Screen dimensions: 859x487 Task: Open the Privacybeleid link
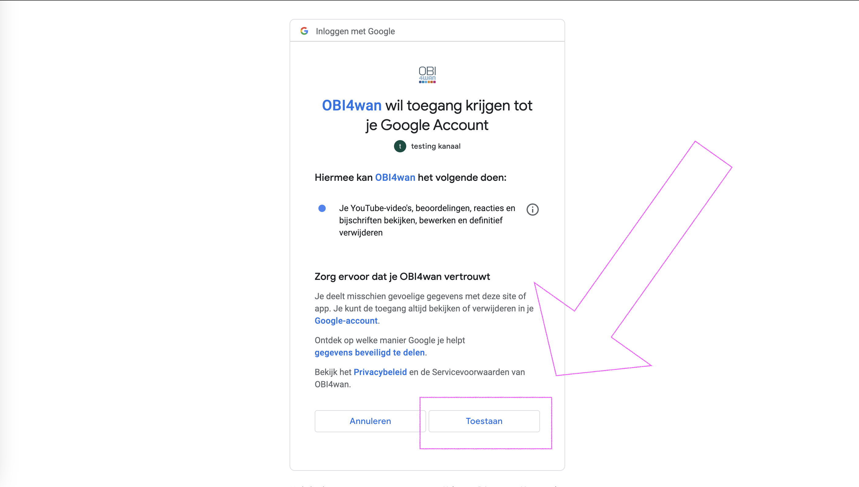coord(380,372)
